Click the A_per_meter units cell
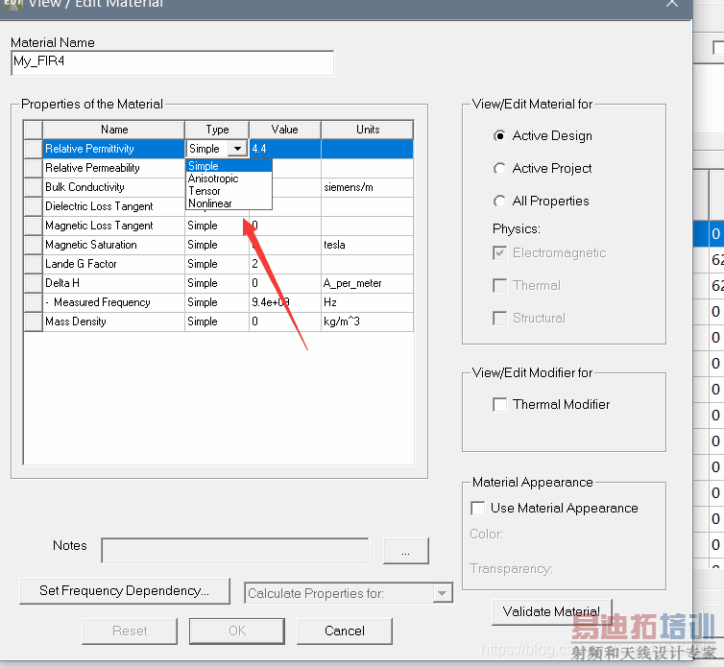724x667 pixels. click(367, 283)
